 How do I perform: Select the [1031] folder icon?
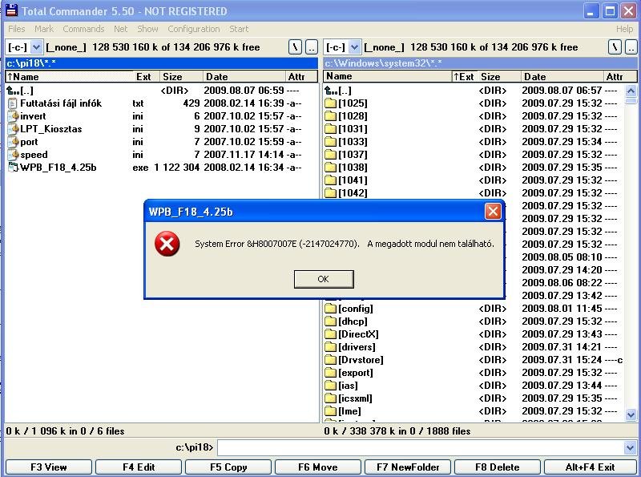(x=330, y=129)
